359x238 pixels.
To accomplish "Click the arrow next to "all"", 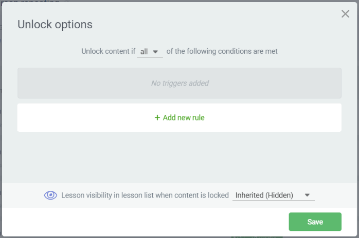I will [156, 52].
